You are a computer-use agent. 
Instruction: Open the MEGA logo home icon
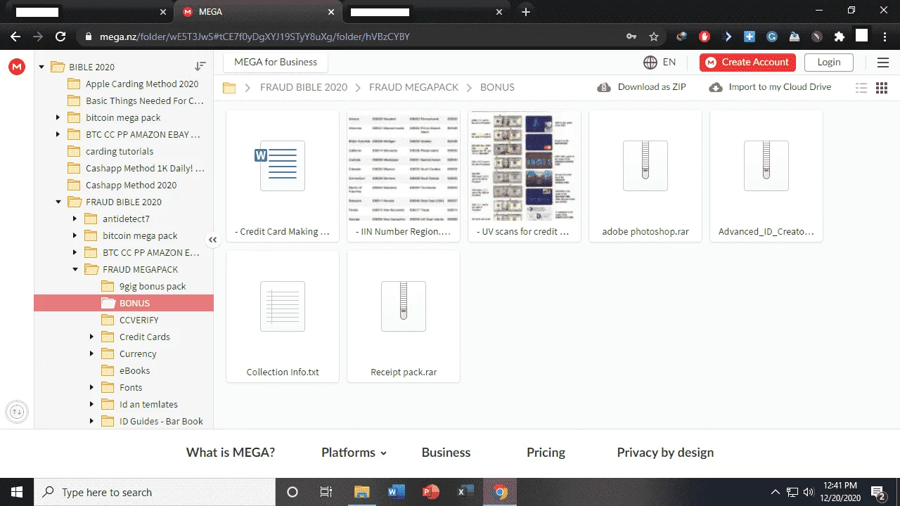pyautogui.click(x=17, y=67)
